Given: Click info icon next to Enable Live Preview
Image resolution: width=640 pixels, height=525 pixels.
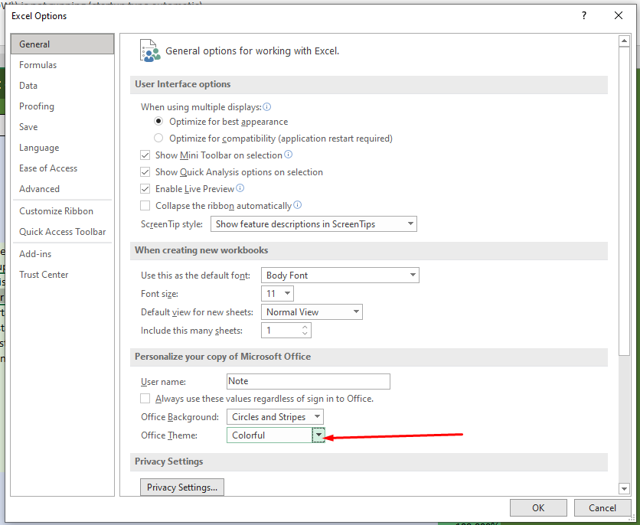Looking at the screenshot, I should coord(240,188).
